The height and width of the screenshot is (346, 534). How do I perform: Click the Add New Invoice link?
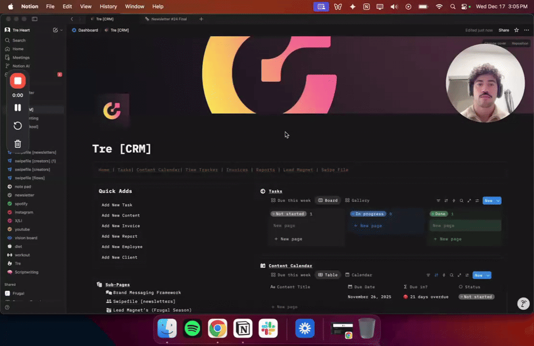[x=120, y=226]
